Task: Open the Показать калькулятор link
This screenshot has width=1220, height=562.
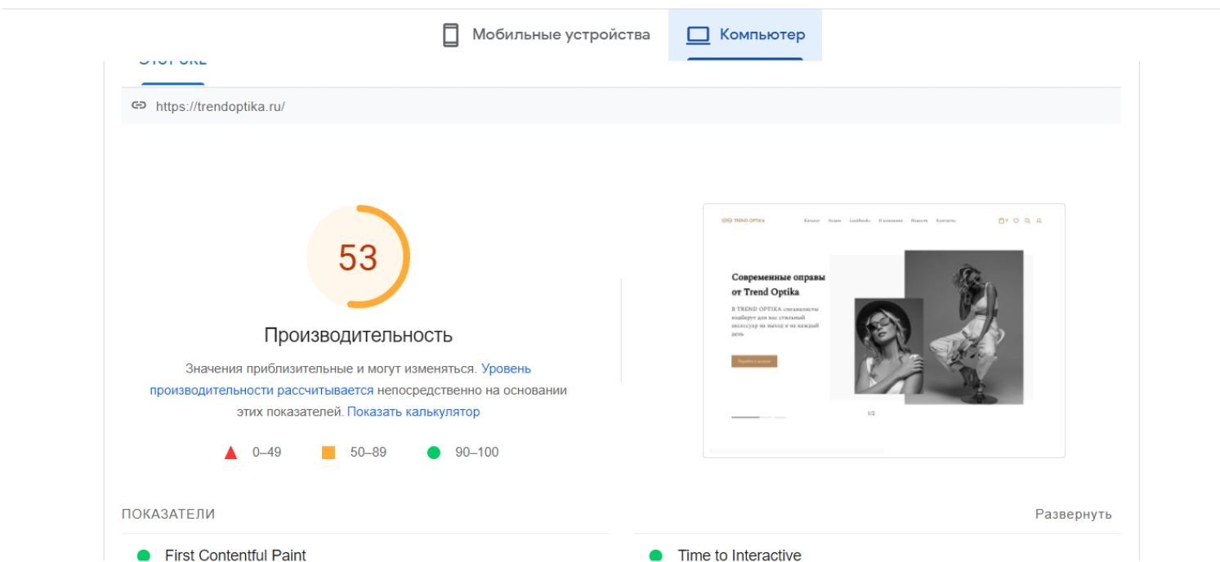Action: coord(413,412)
